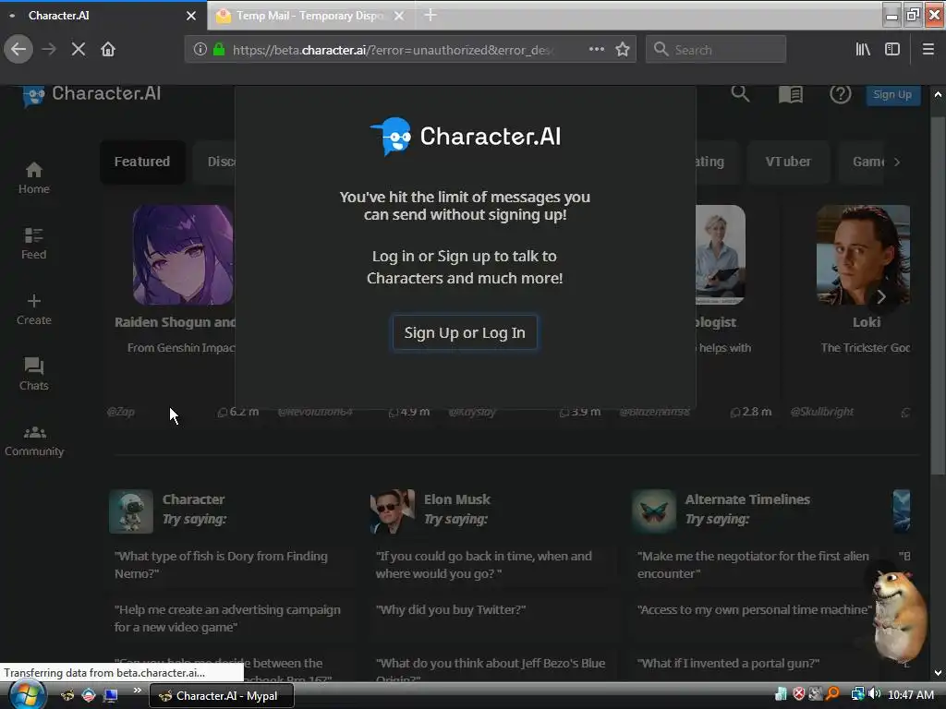Click the green secure padlock icon

[219, 50]
